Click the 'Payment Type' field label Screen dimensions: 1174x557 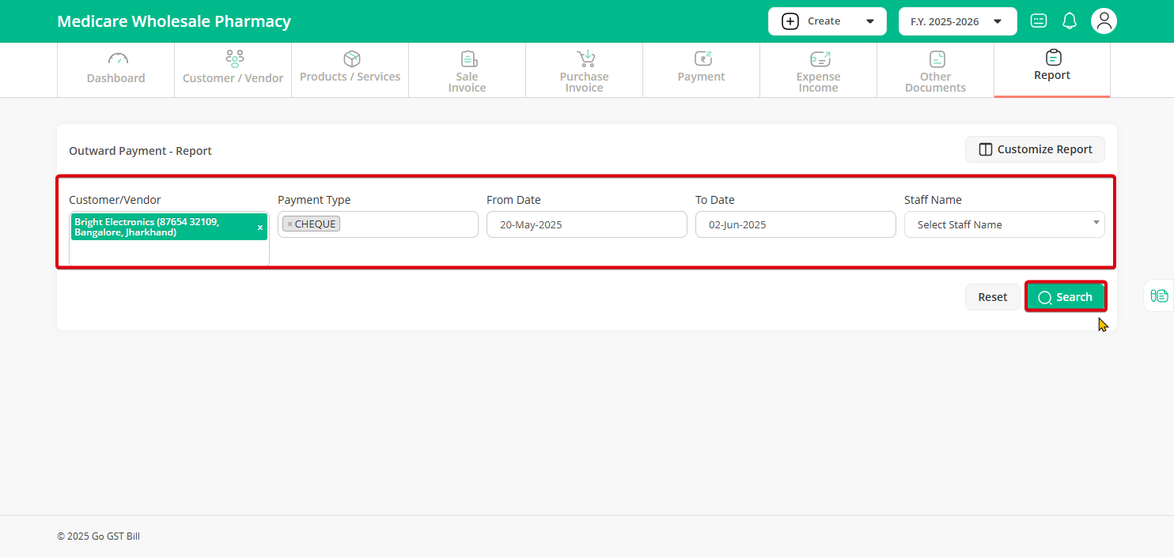314,200
